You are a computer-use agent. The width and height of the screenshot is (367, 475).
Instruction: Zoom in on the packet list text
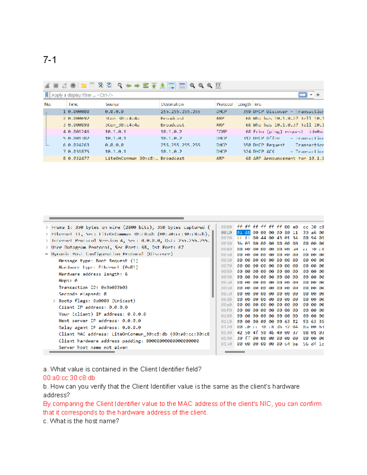[x=192, y=85]
